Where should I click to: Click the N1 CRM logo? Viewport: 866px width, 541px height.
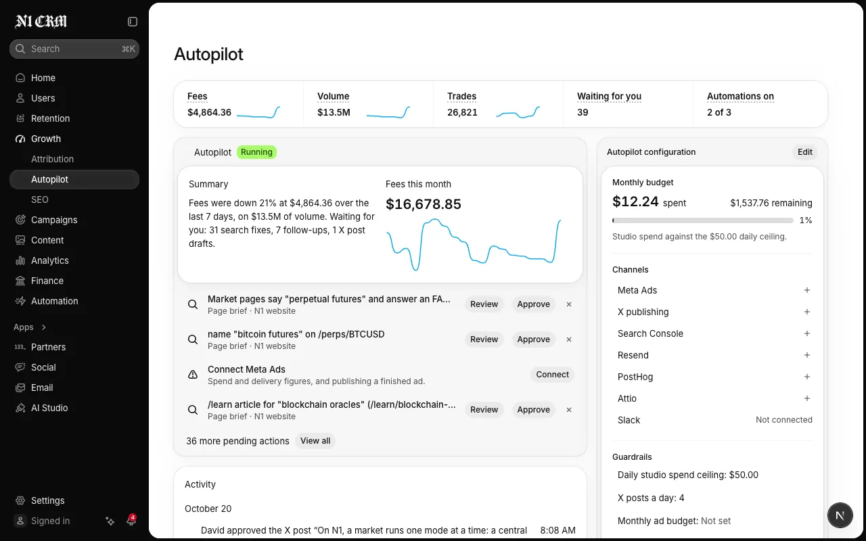tap(41, 22)
